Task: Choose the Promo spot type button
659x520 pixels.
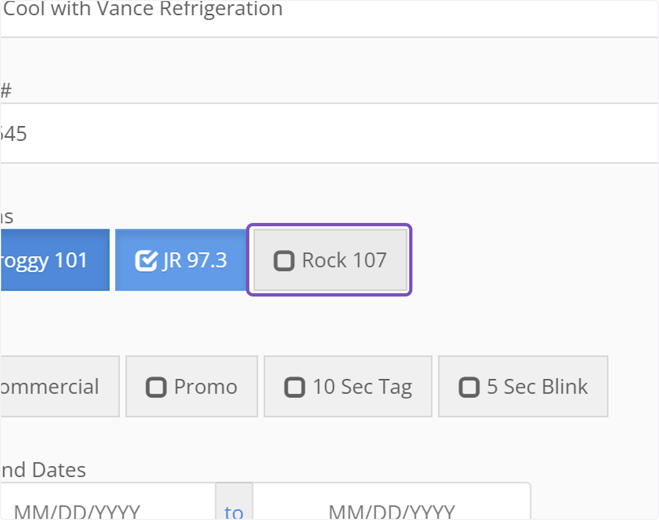Action: tap(192, 387)
